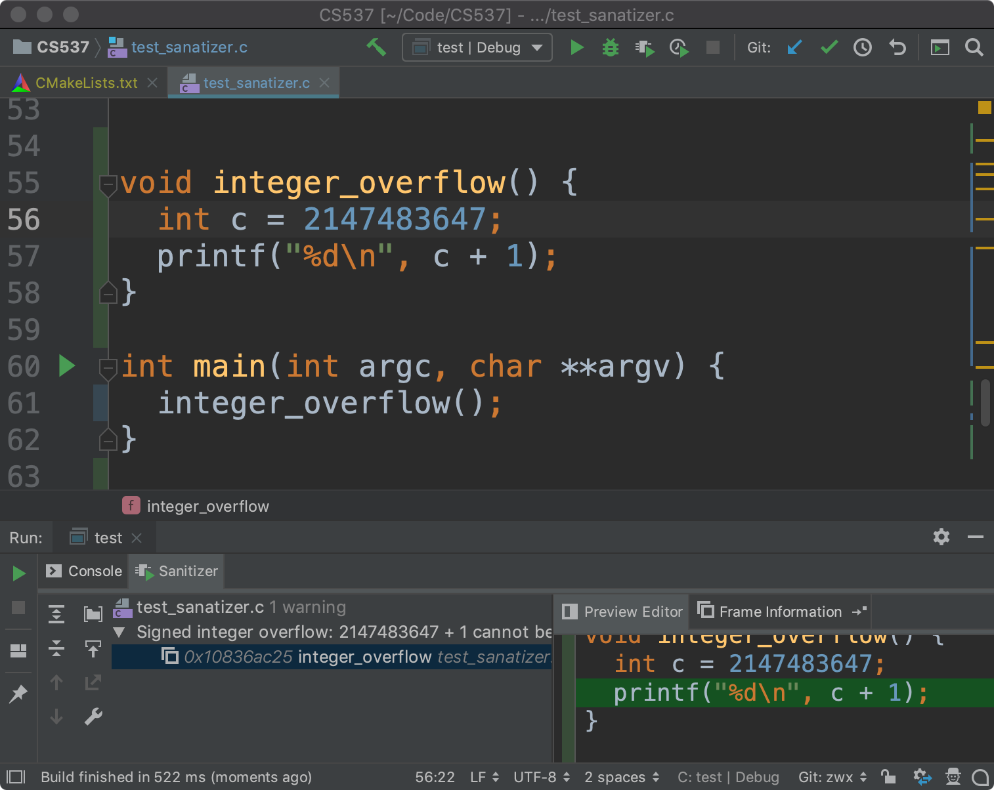Image resolution: width=994 pixels, height=790 pixels.
Task: Open the Console tab in the Run panel
Action: pos(85,571)
